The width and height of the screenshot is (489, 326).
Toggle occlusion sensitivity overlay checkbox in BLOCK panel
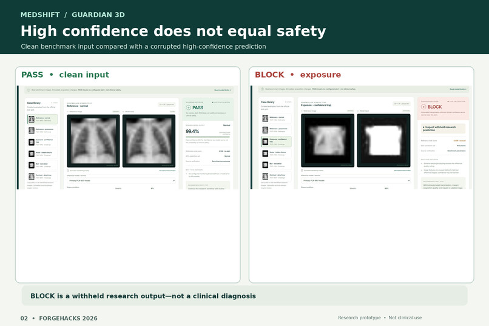[x=302, y=171]
